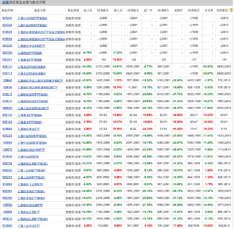Click the 今年来 column header
This screenshot has width=234, height=229.
(x=208, y=10)
